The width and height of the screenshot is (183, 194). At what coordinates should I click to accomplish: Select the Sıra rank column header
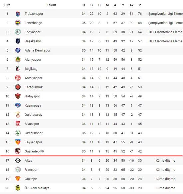(x=7, y=5)
